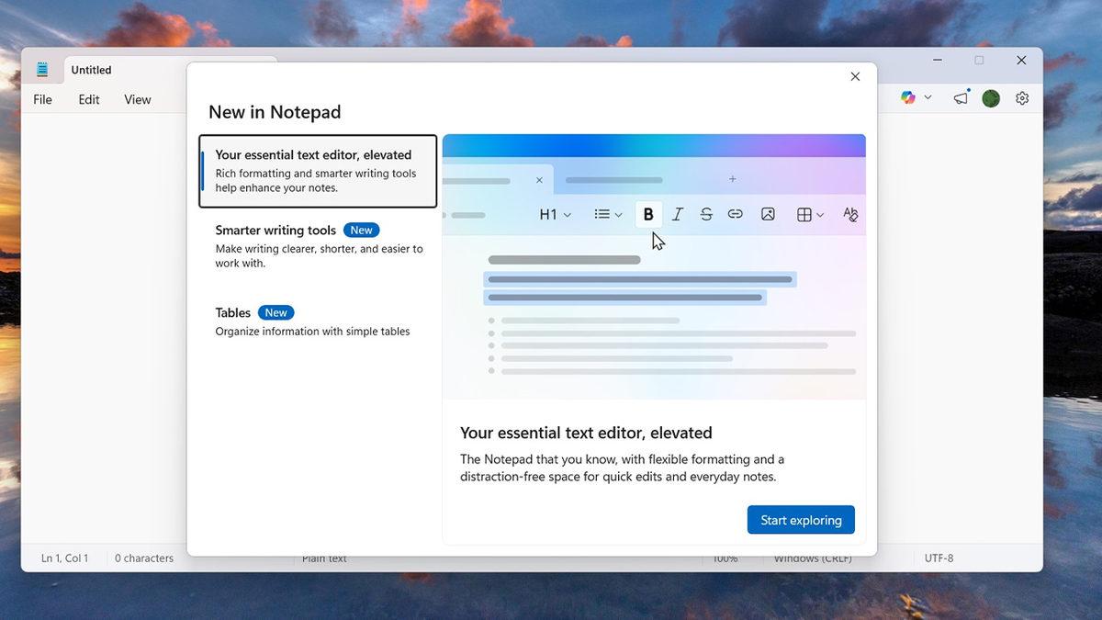1102x620 pixels.
Task: Open the announcements megaphone icon
Action: [960, 97]
